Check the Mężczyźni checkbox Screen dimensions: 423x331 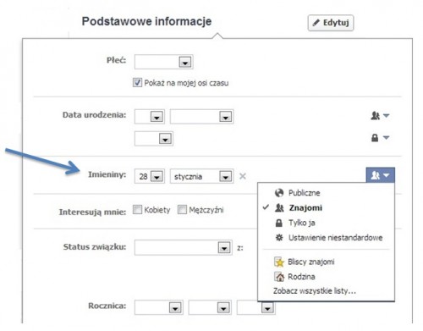point(182,210)
